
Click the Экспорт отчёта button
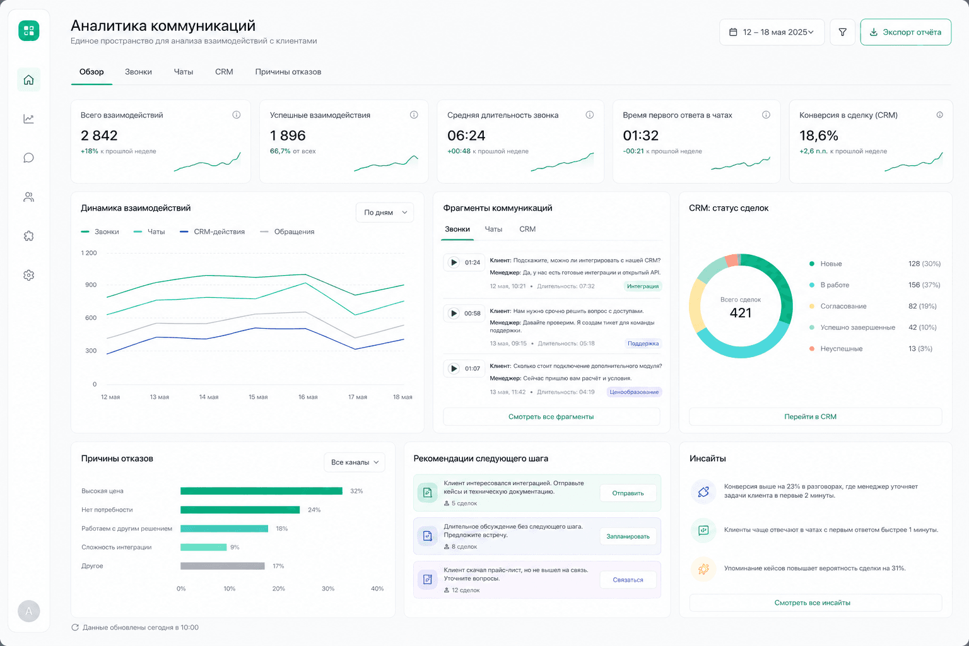(x=905, y=32)
